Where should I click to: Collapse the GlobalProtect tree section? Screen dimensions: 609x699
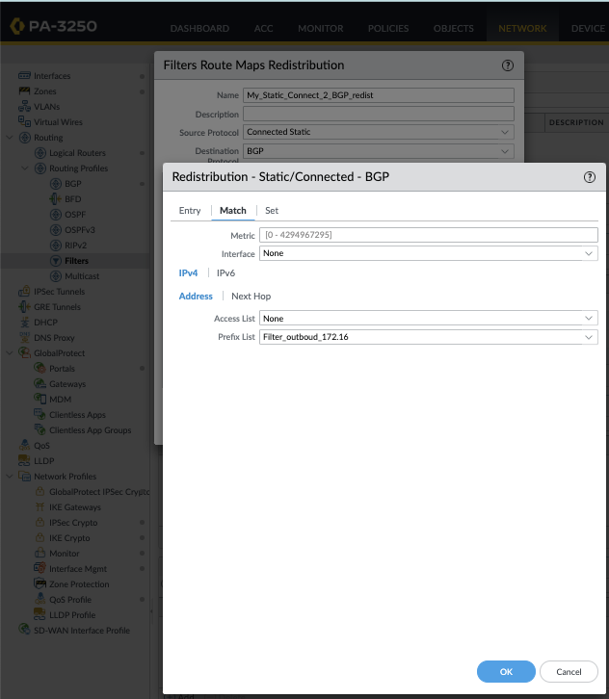pyautogui.click(x=9, y=353)
